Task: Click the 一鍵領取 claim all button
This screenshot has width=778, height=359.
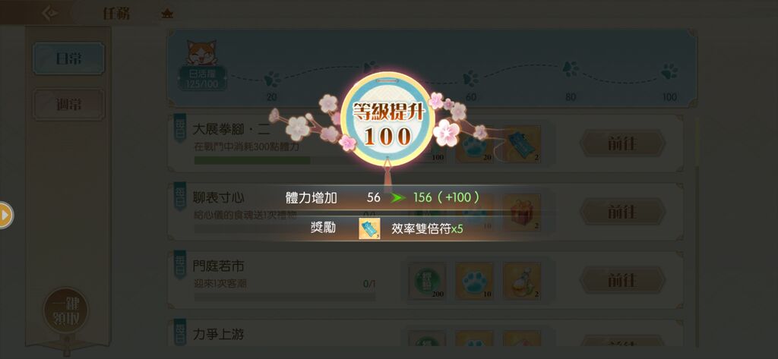Action: [66, 311]
